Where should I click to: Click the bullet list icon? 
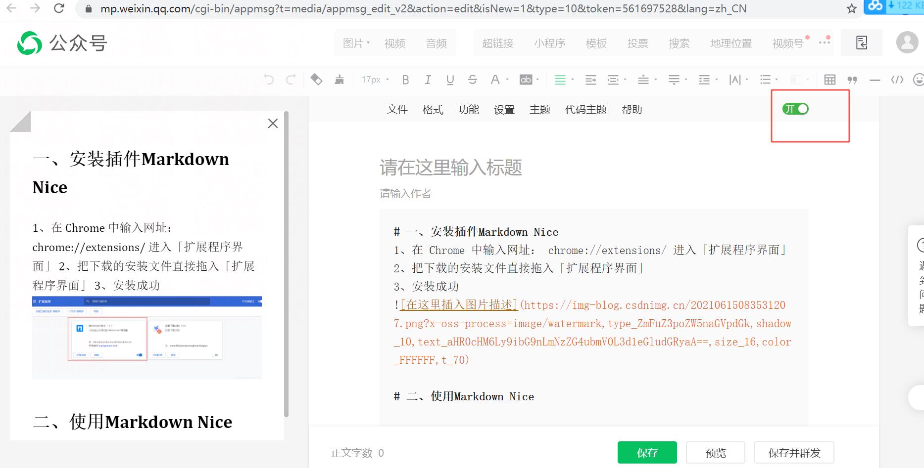tap(765, 80)
